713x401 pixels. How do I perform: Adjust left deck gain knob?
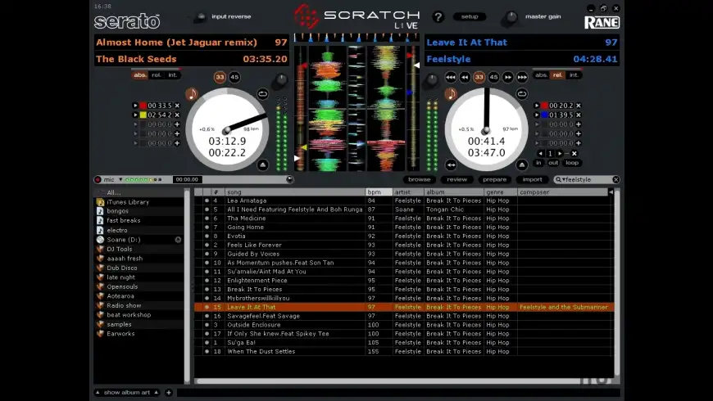(281, 80)
